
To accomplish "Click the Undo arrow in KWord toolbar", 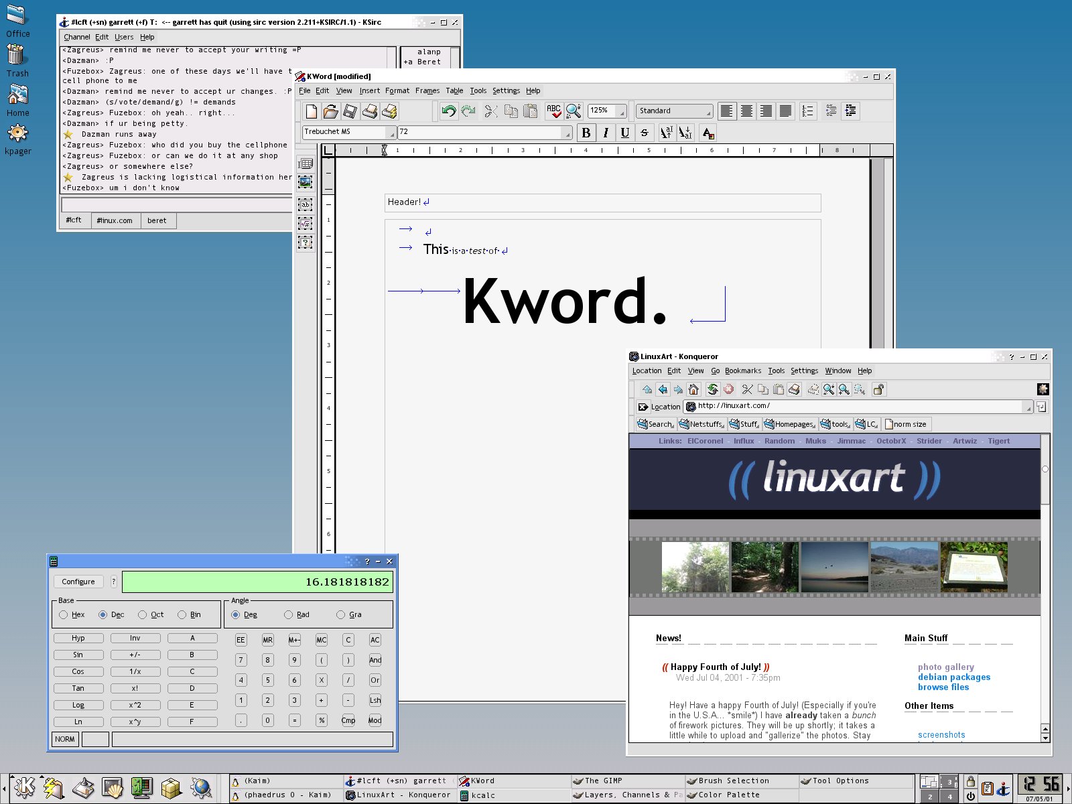I will point(449,111).
